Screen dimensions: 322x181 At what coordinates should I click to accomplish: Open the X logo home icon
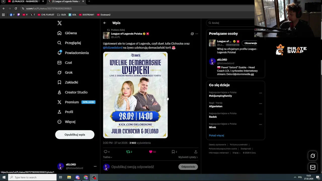pyautogui.click(x=59, y=23)
